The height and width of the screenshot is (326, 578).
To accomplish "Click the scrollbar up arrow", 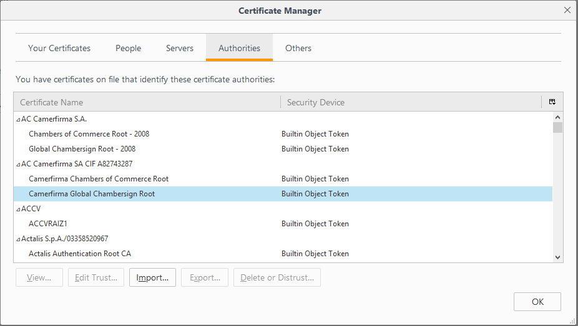I will (558, 117).
